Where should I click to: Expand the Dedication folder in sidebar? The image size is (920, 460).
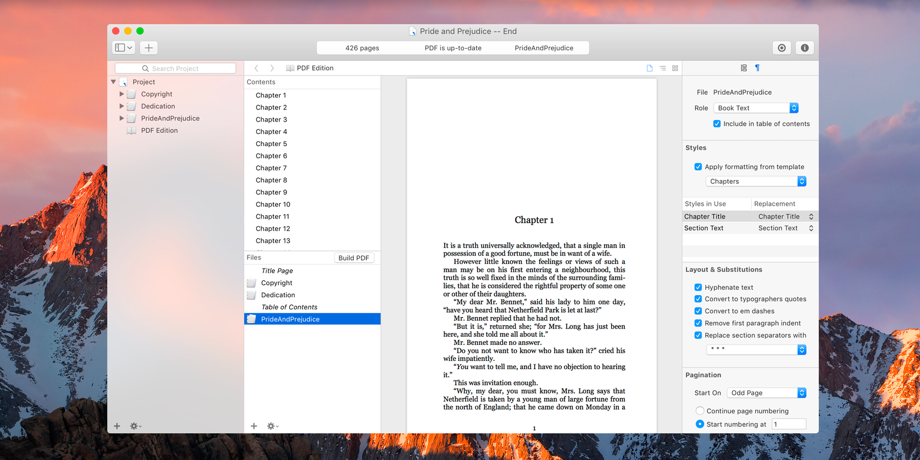(122, 106)
